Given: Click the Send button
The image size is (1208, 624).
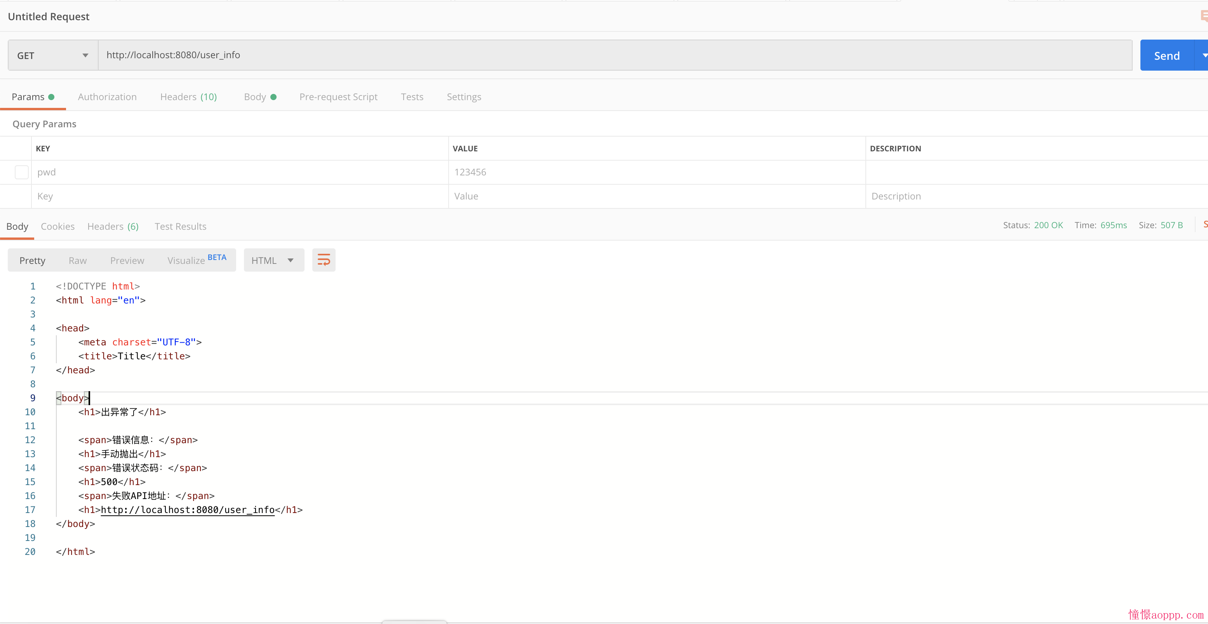Looking at the screenshot, I should [x=1167, y=55].
